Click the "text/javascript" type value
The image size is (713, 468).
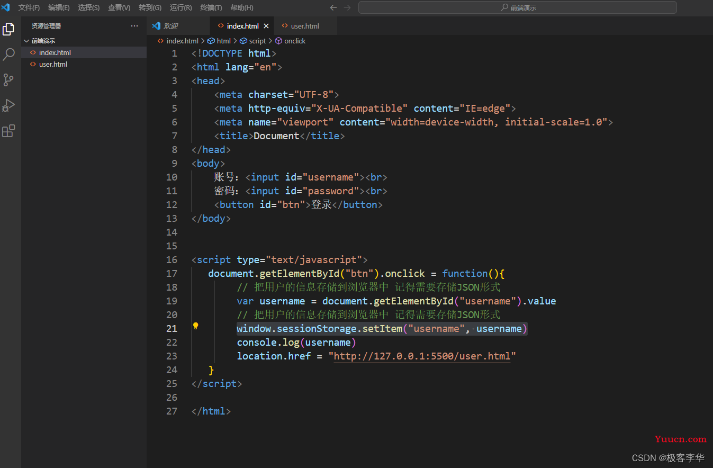pyautogui.click(x=314, y=259)
